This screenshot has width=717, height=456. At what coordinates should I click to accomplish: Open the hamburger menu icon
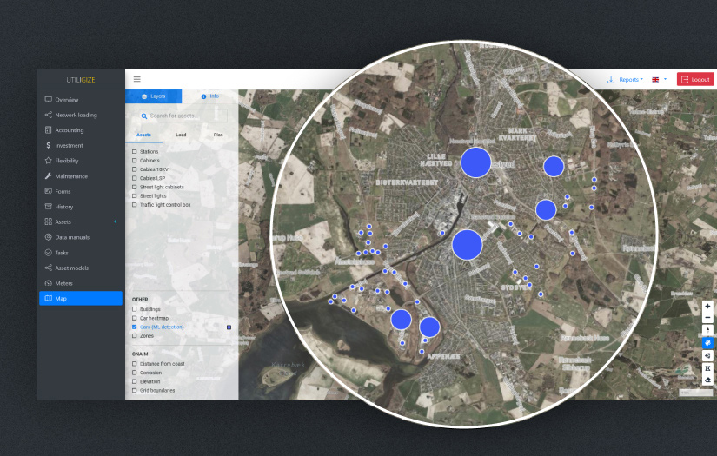[136, 79]
